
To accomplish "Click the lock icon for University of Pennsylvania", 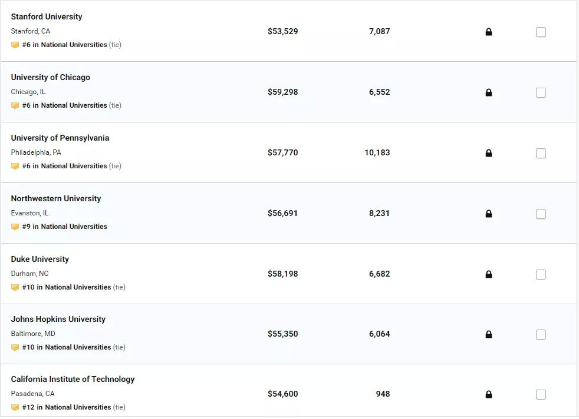I will (489, 153).
